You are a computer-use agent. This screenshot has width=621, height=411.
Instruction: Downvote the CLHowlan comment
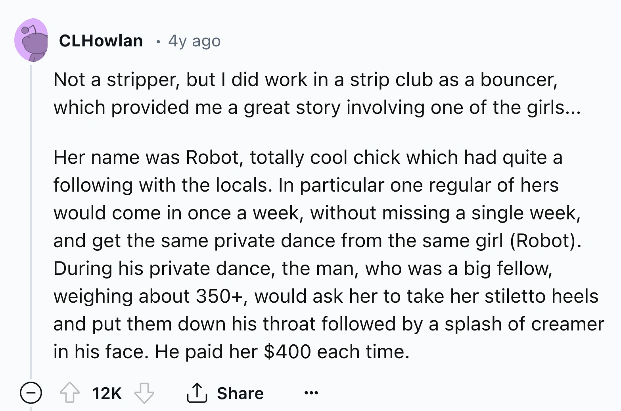pos(144,393)
